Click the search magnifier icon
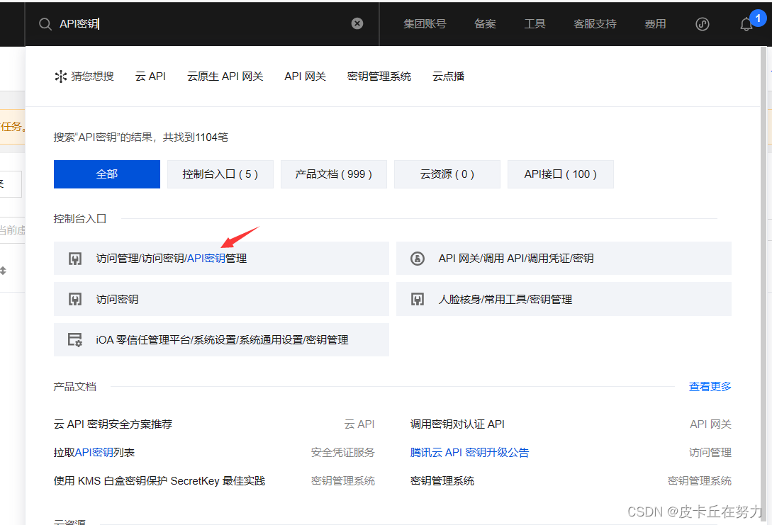Image resolution: width=772 pixels, height=525 pixels. (x=45, y=24)
